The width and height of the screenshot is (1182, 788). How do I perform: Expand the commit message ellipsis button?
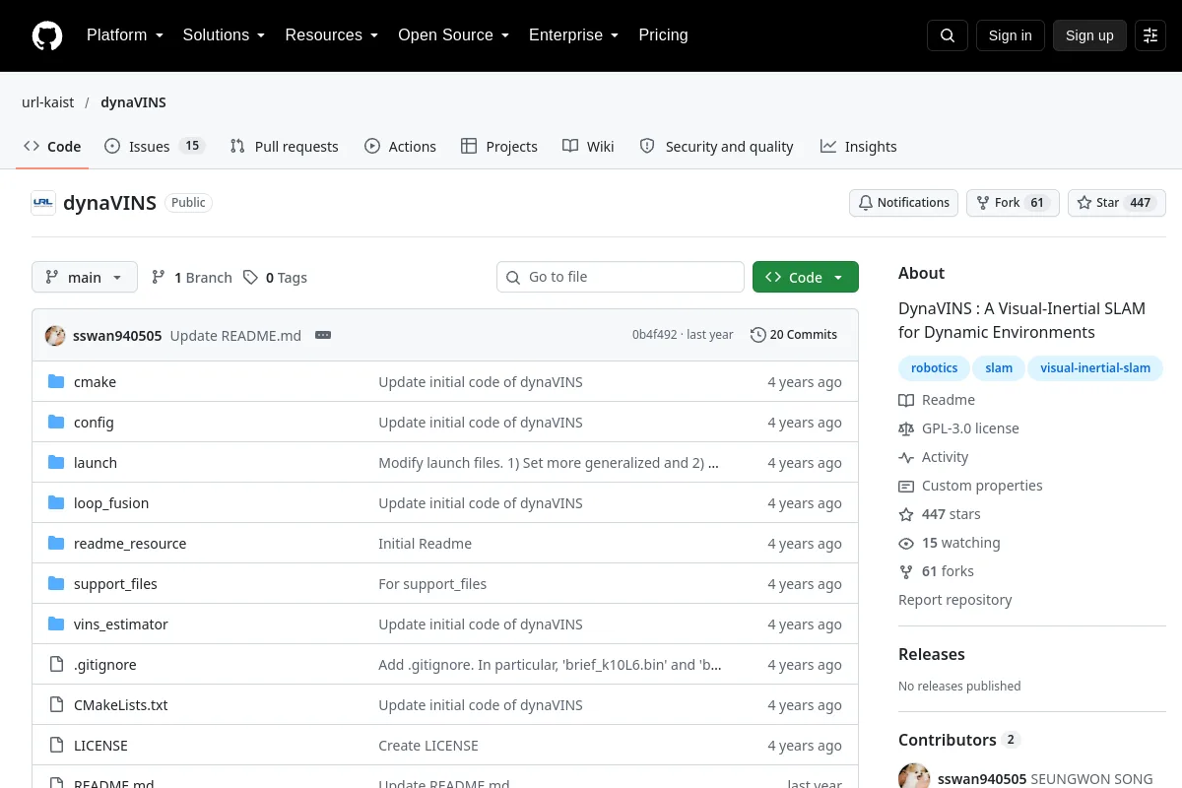click(x=323, y=335)
